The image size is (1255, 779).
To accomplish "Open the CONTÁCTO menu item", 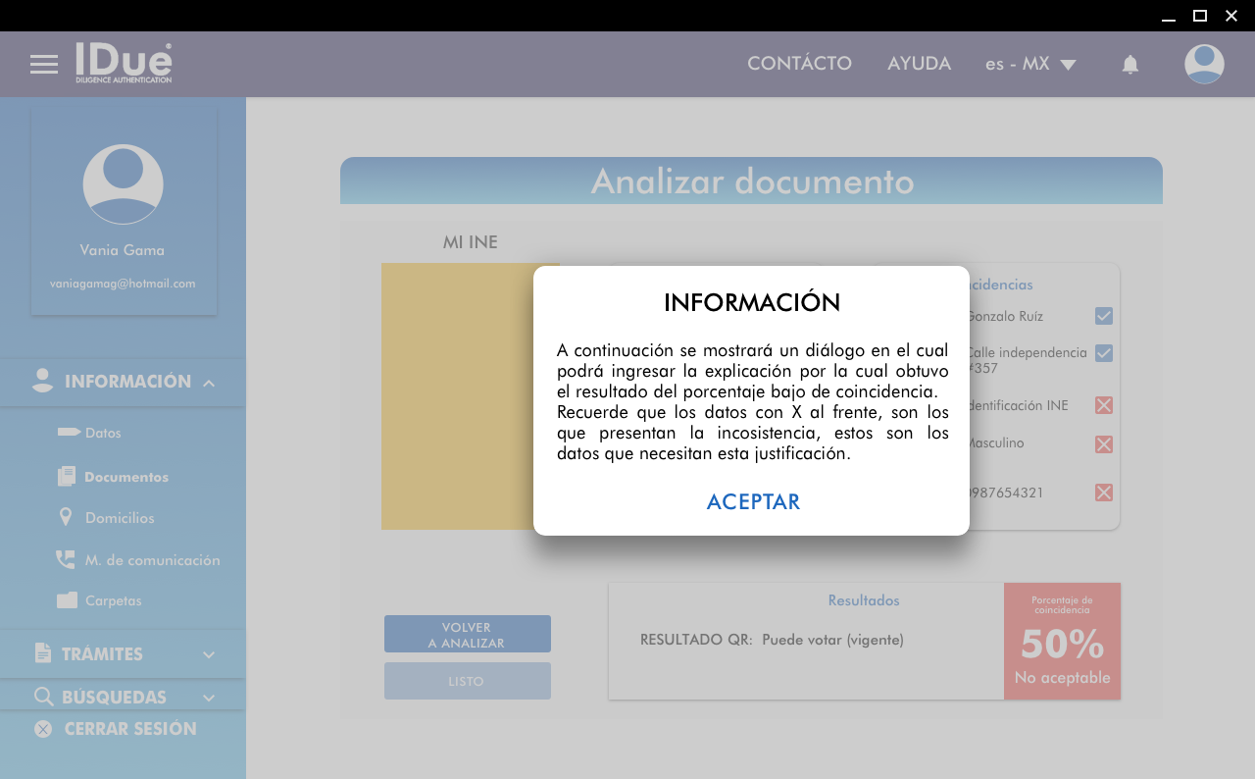I will pyautogui.click(x=799, y=64).
